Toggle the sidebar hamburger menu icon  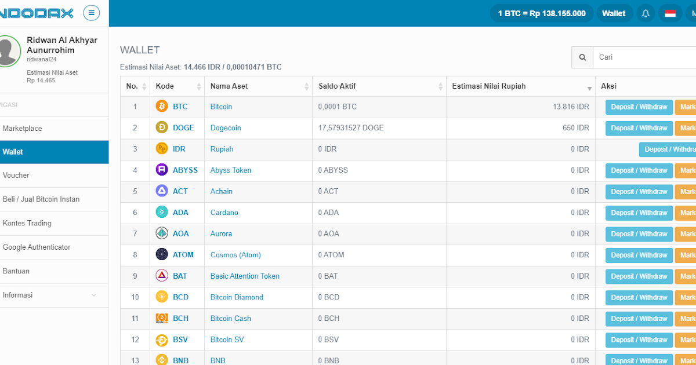point(91,13)
